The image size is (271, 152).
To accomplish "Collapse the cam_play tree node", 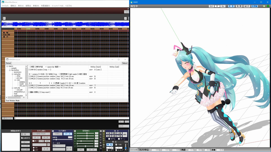I will [x=12, y=74].
